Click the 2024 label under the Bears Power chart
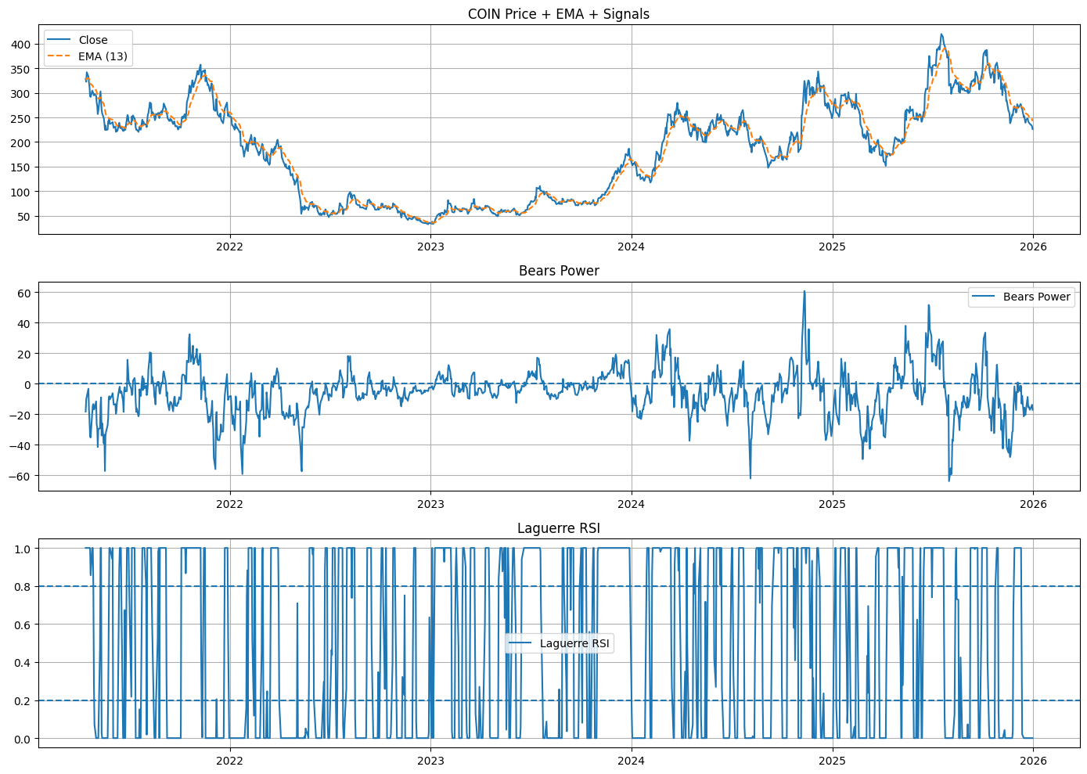Image resolution: width=1087 pixels, height=774 pixels. point(632,504)
